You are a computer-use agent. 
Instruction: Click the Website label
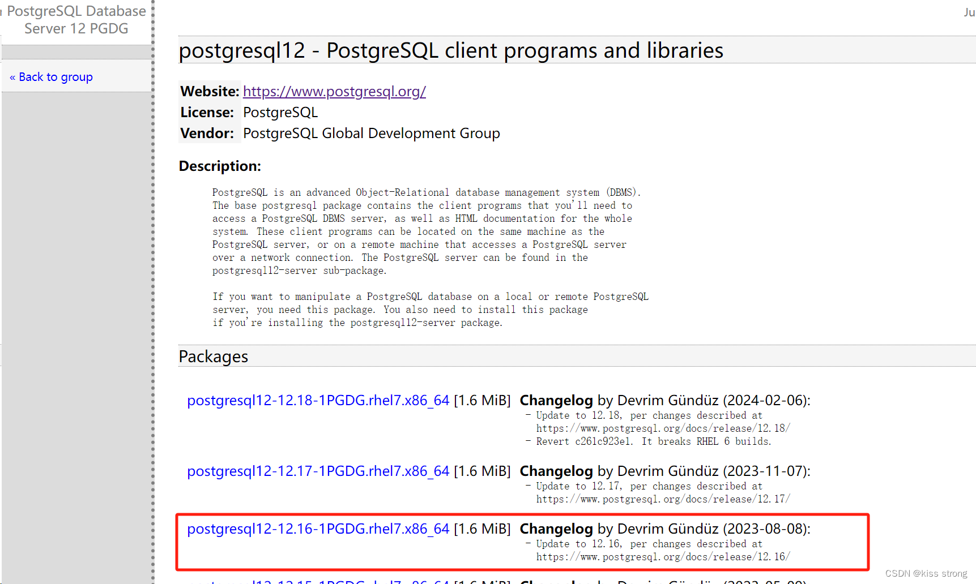tap(209, 91)
